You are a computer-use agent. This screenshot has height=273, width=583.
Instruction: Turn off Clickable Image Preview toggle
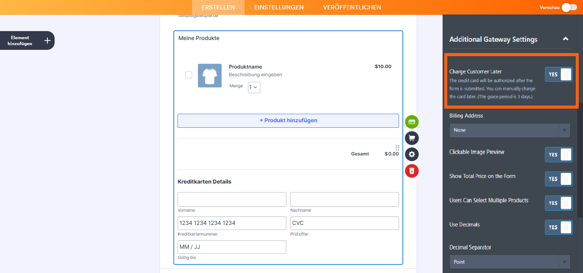(x=559, y=155)
